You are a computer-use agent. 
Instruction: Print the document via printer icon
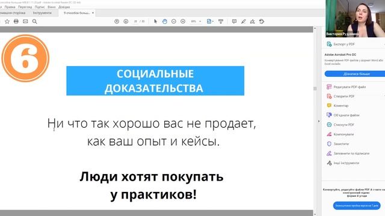point(16,22)
